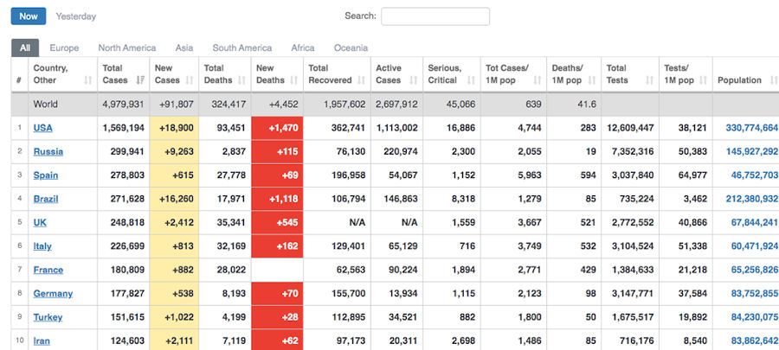Open the USA country link
This screenshot has height=350, width=779.
pyautogui.click(x=42, y=128)
